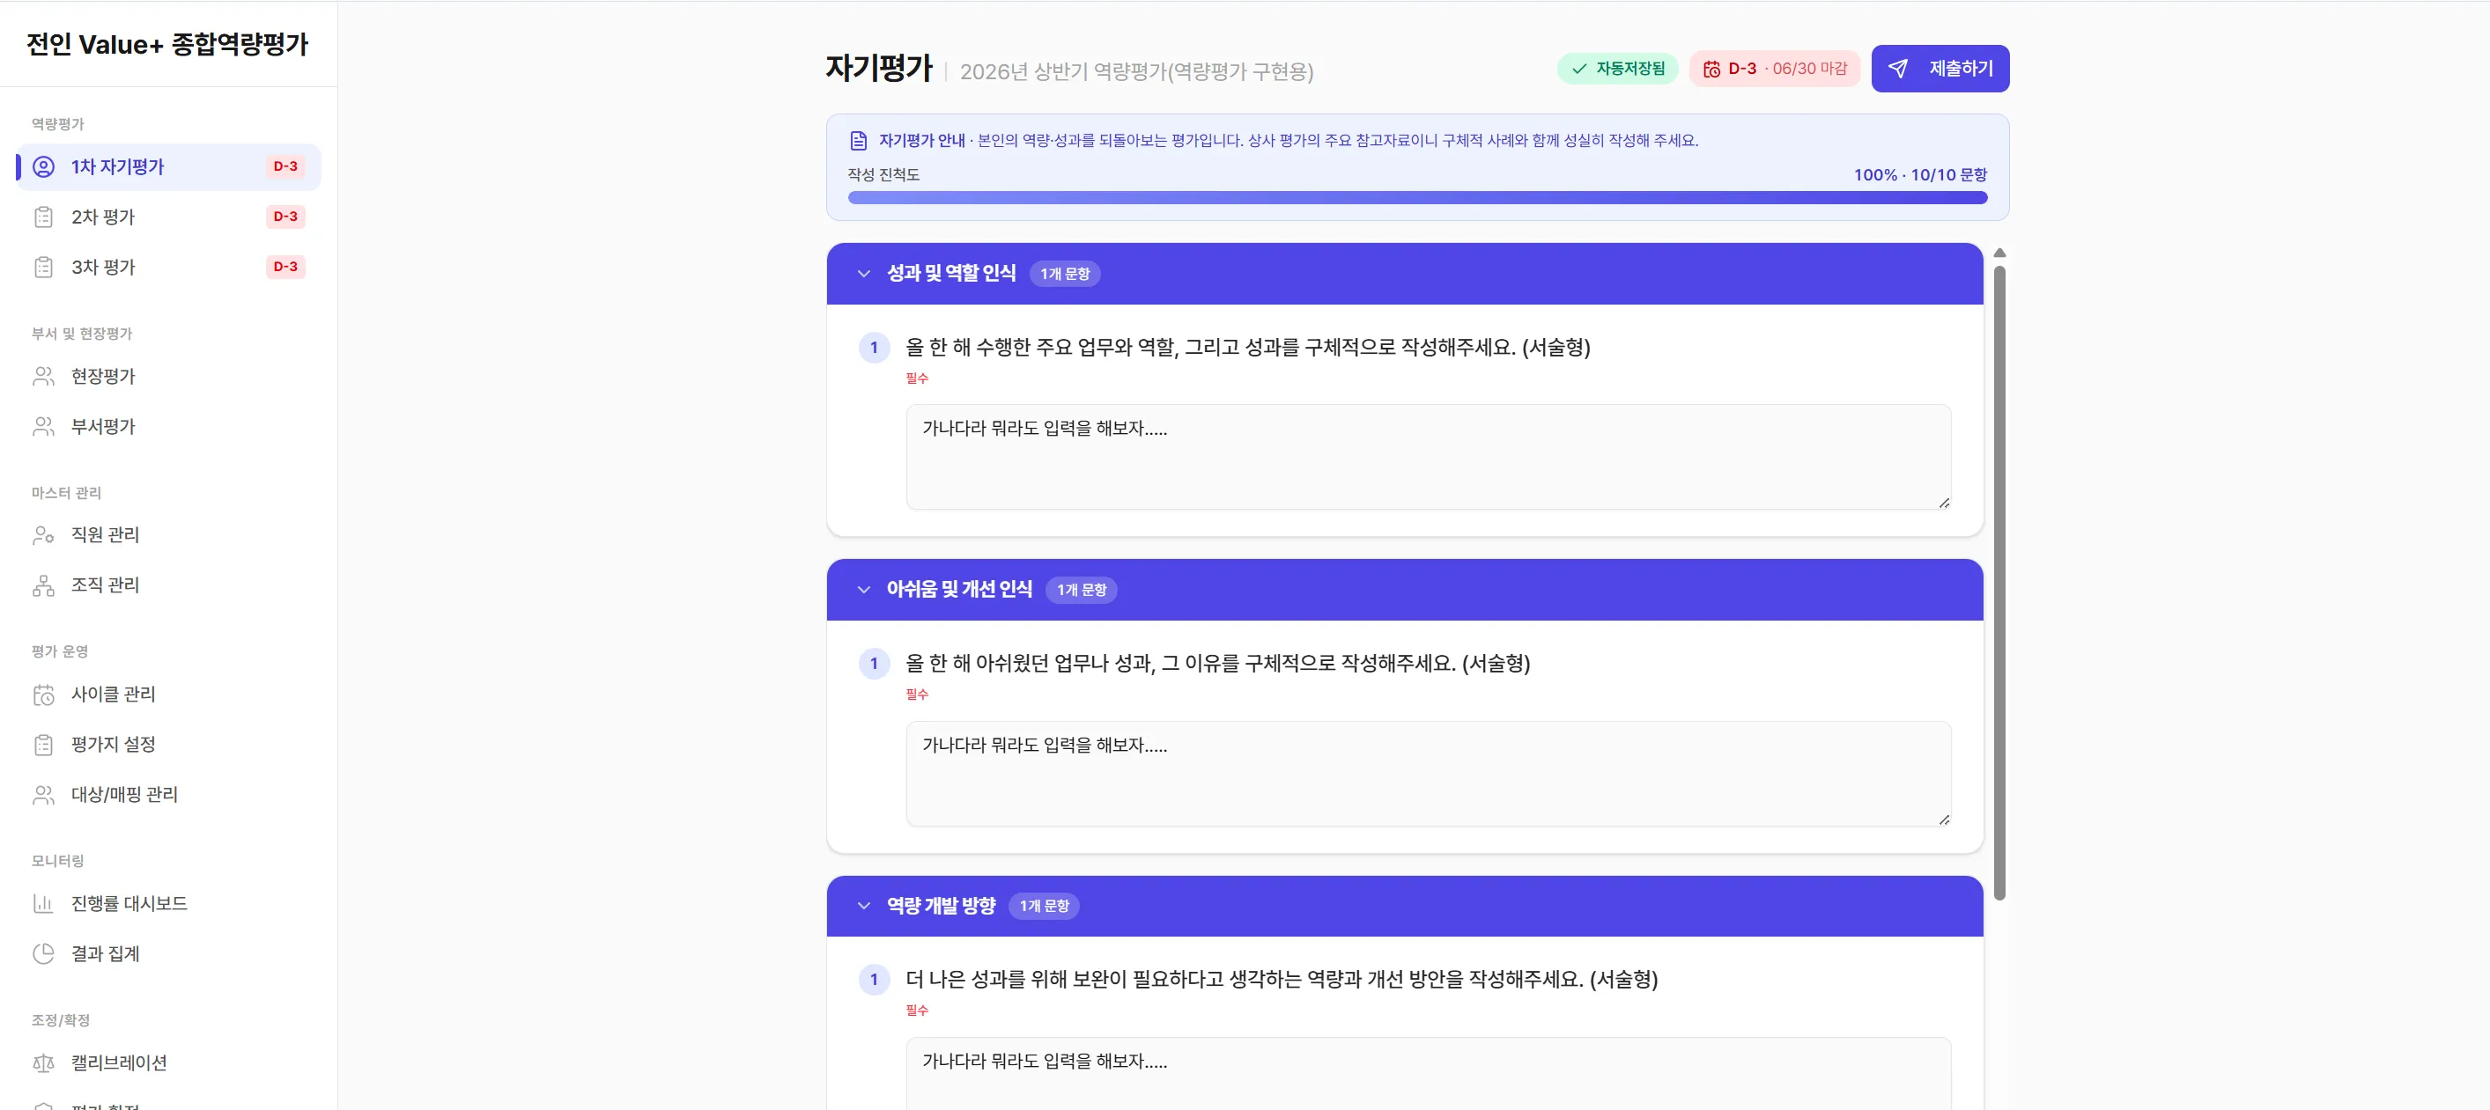Click the 진행률 대시보드 bar chart icon

[43, 904]
